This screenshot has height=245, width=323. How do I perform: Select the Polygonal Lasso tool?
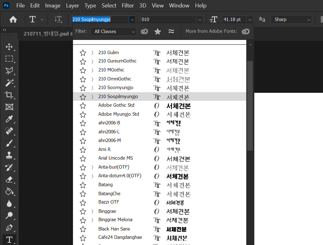[9, 71]
